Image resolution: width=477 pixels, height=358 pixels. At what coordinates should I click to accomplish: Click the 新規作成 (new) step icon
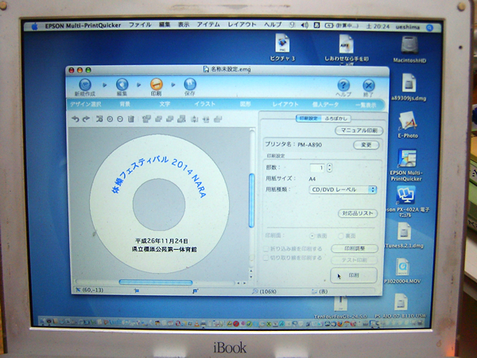pyautogui.click(x=85, y=84)
